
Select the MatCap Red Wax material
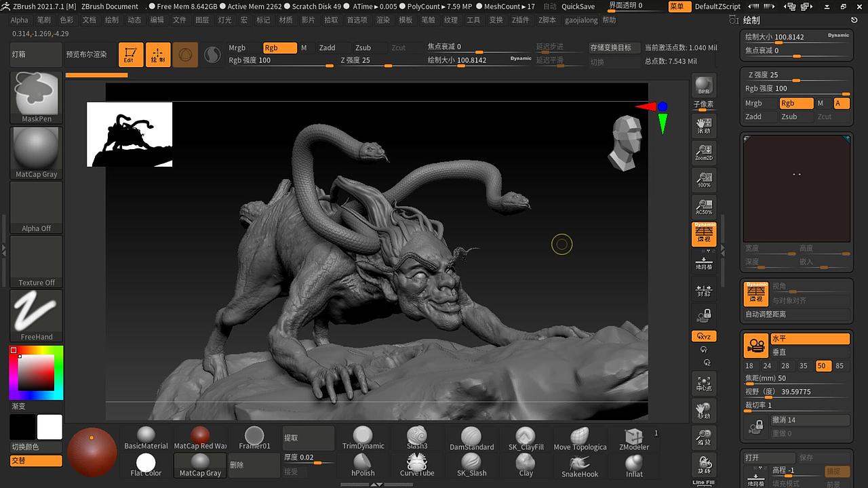point(200,438)
